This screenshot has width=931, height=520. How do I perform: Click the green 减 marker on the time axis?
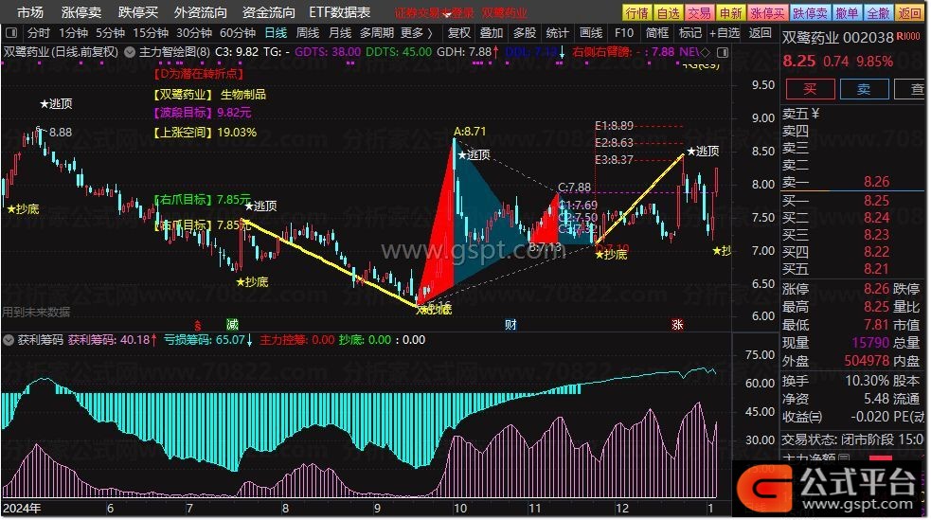[x=232, y=325]
